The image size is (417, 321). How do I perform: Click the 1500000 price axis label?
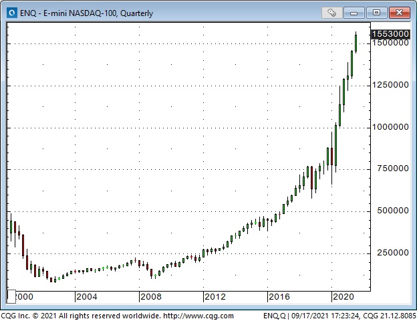tap(390, 43)
